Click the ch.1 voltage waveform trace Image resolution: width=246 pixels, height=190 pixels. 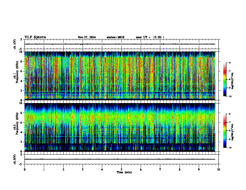coord(120,44)
